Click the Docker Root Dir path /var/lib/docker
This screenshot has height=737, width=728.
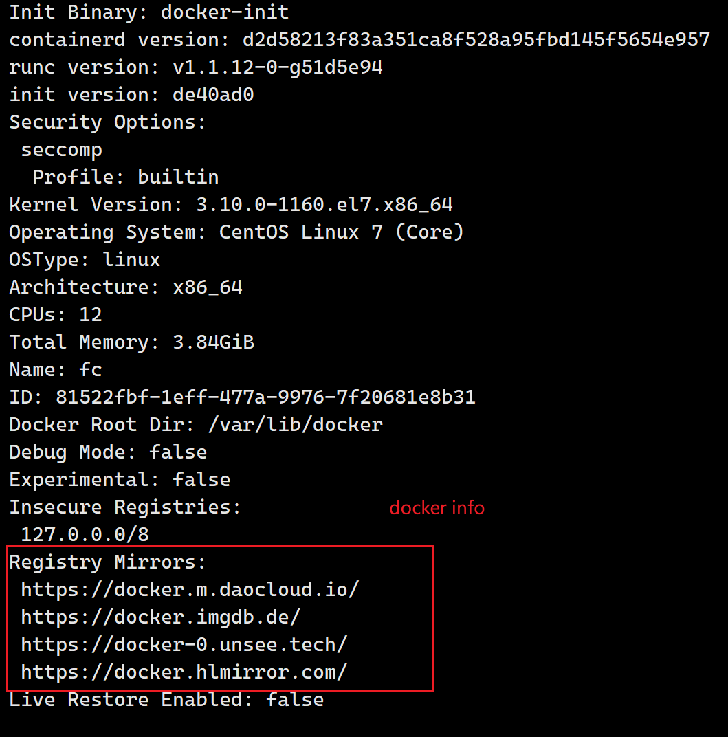[x=295, y=425]
